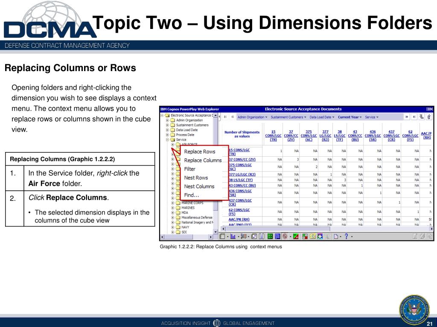Open the Data Load Date dimension dropdown
Viewport: 437px width, 327px height.
tap(322, 117)
